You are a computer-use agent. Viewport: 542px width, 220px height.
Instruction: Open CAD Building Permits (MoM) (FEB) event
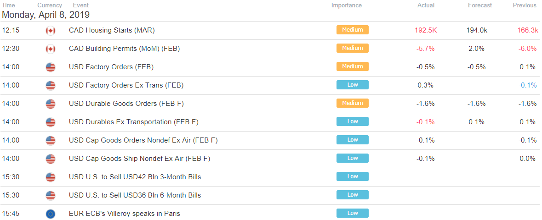click(x=125, y=49)
